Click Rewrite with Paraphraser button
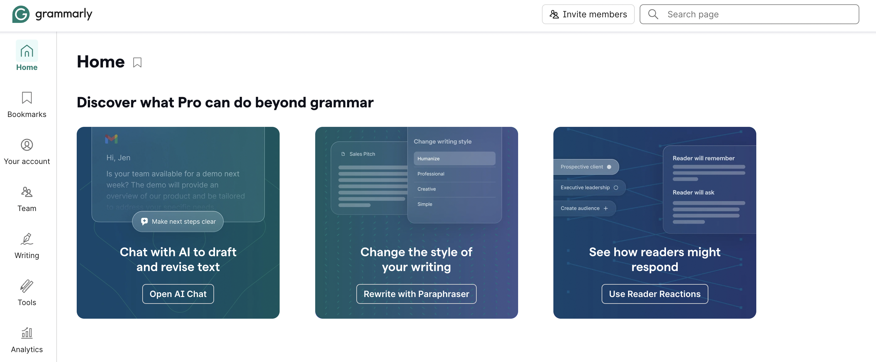Screen dimensions: 876x362 (x=416, y=294)
